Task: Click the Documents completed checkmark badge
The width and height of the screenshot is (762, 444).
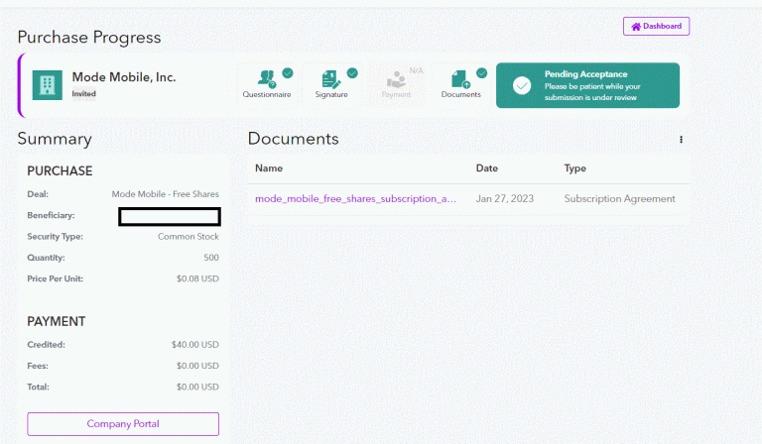Action: (x=481, y=72)
